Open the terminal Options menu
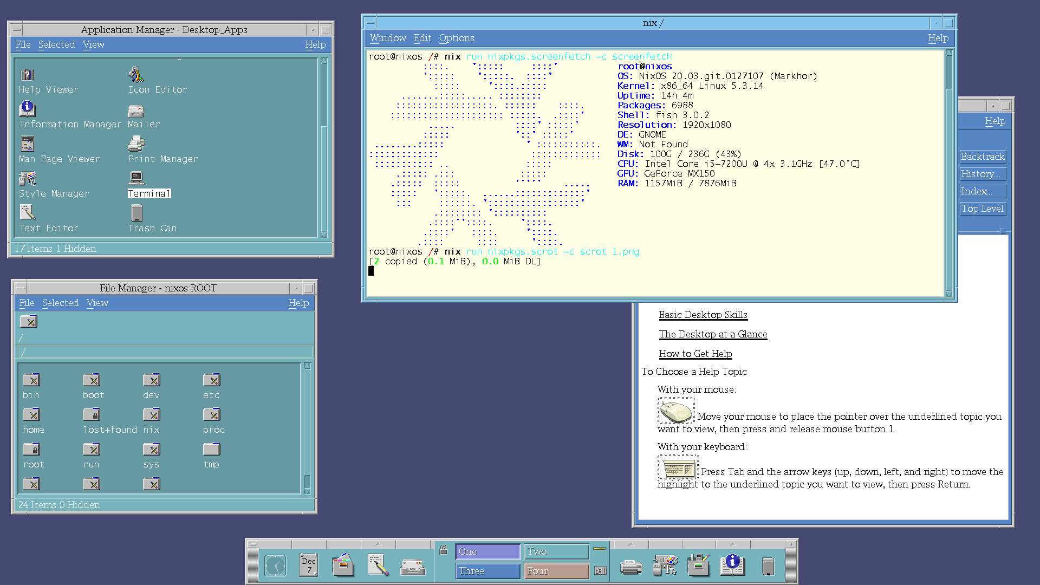 tap(456, 38)
